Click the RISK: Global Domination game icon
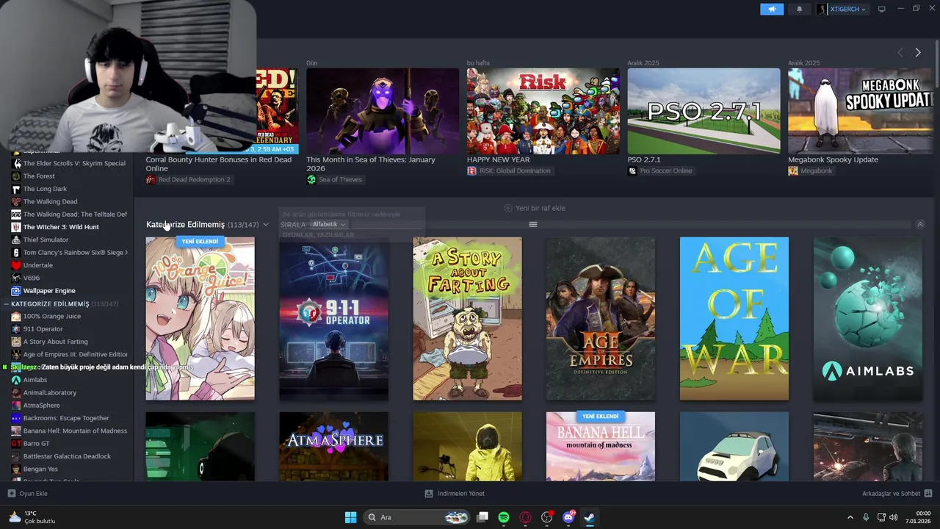Image resolution: width=940 pixels, height=529 pixels. click(x=471, y=170)
